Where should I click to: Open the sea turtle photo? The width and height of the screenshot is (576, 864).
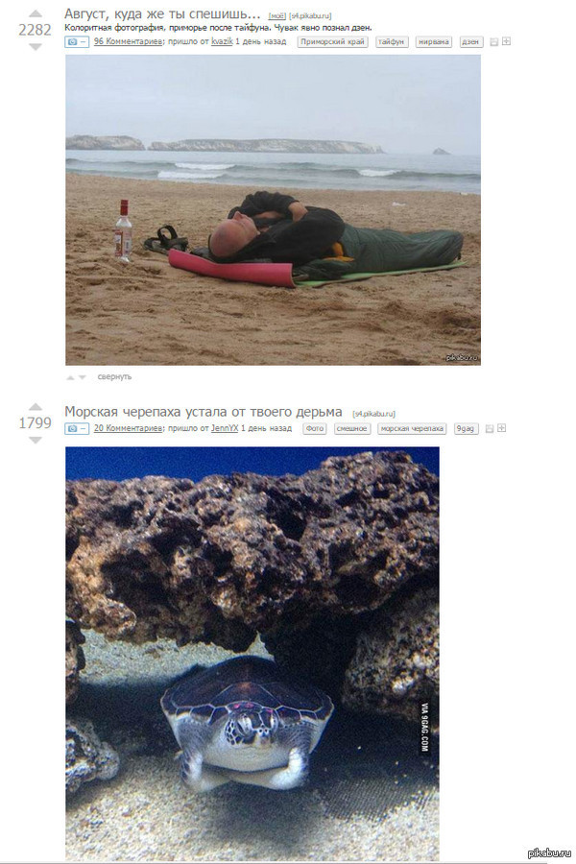252,653
